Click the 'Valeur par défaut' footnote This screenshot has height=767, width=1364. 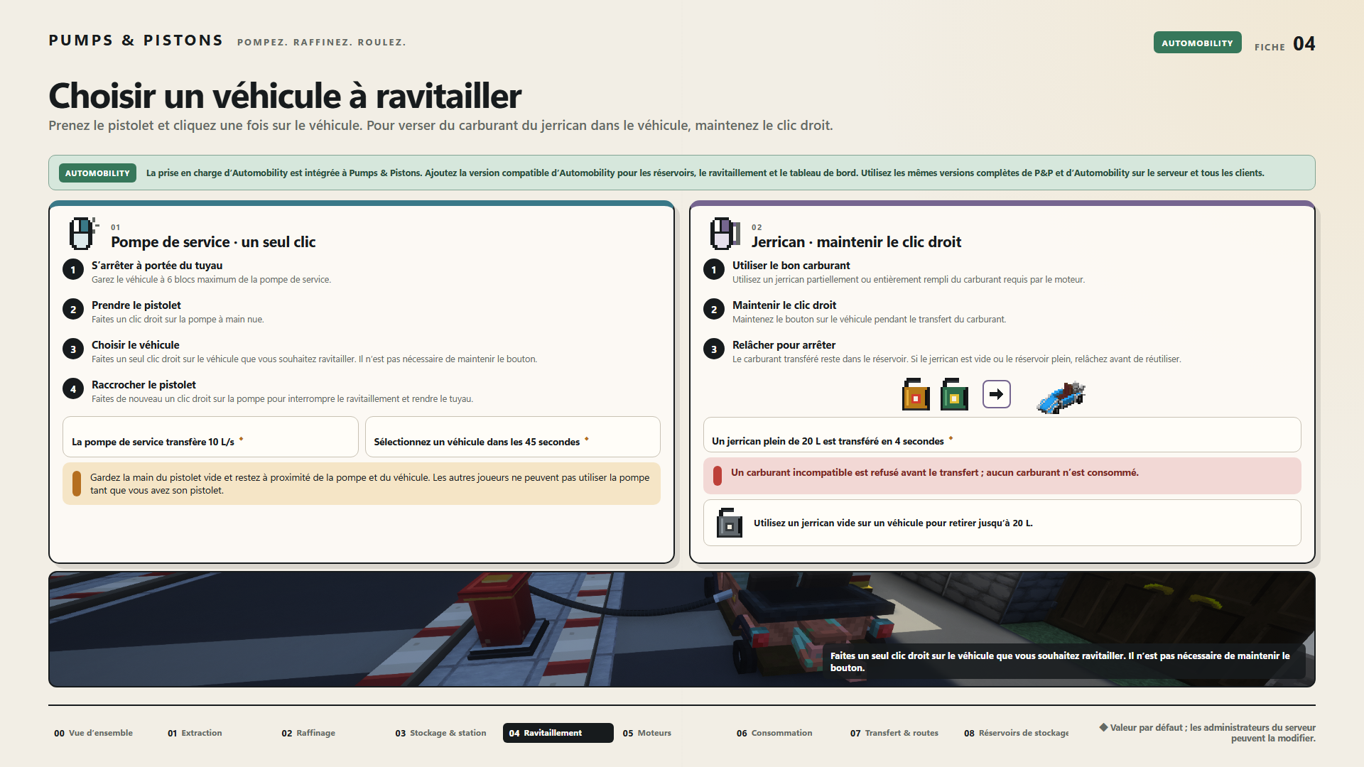[1208, 733]
